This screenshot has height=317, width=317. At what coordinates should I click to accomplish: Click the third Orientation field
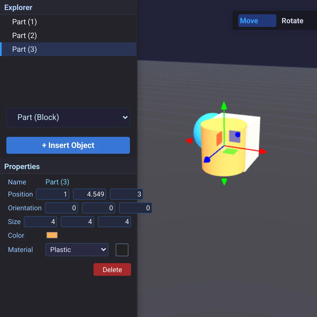pos(136,208)
